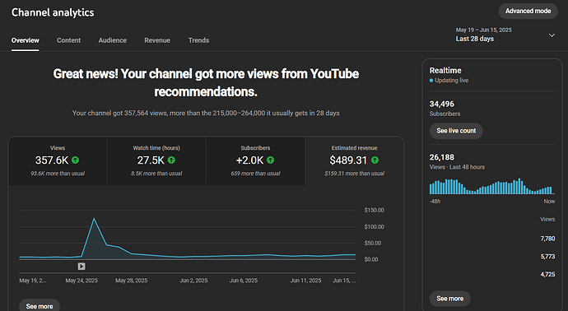Click the May 19 – Jun 15, 2025 text

click(x=483, y=30)
